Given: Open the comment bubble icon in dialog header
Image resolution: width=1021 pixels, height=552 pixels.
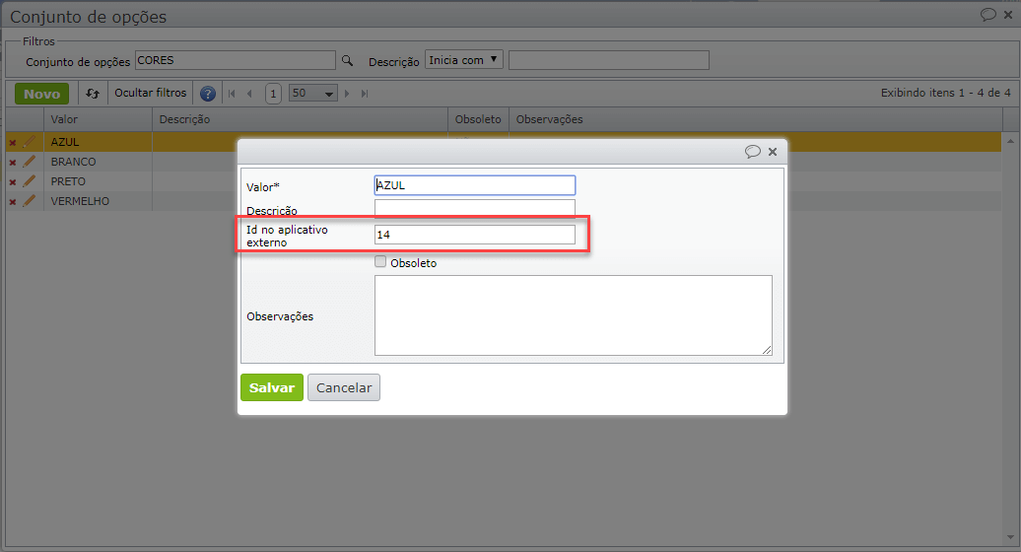Looking at the screenshot, I should tap(753, 152).
